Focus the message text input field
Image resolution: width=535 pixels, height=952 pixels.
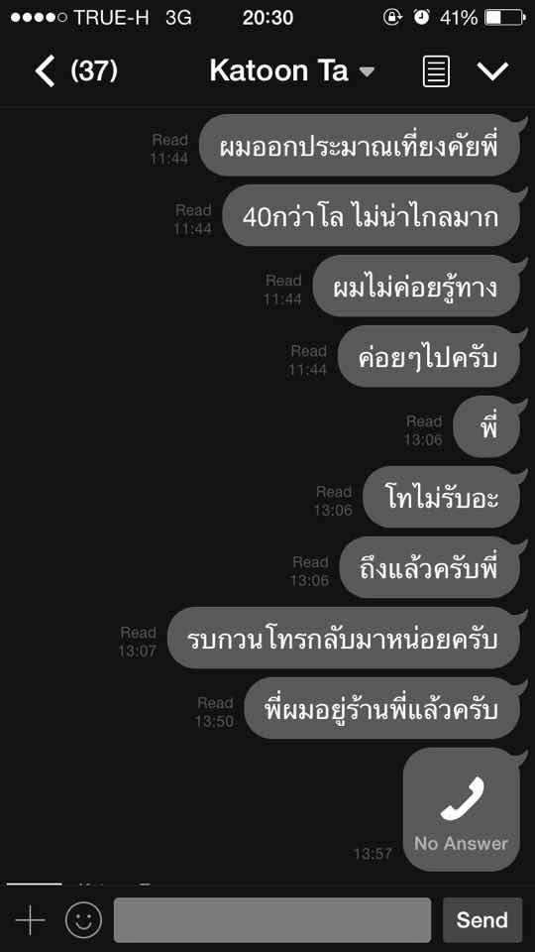(x=272, y=920)
